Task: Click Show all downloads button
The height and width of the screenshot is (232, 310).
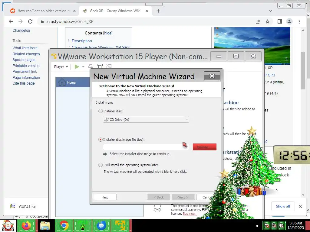Action: 283,206
